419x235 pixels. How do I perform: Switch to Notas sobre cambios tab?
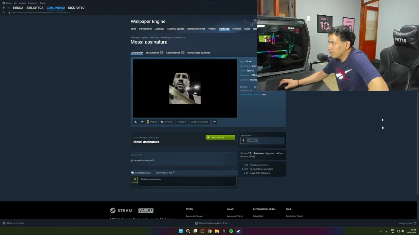[199, 53]
